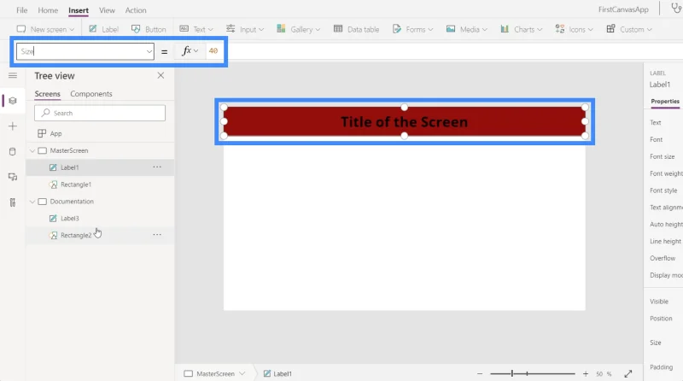683x381 pixels.
Task: Open the Media dropdown
Action: point(466,29)
